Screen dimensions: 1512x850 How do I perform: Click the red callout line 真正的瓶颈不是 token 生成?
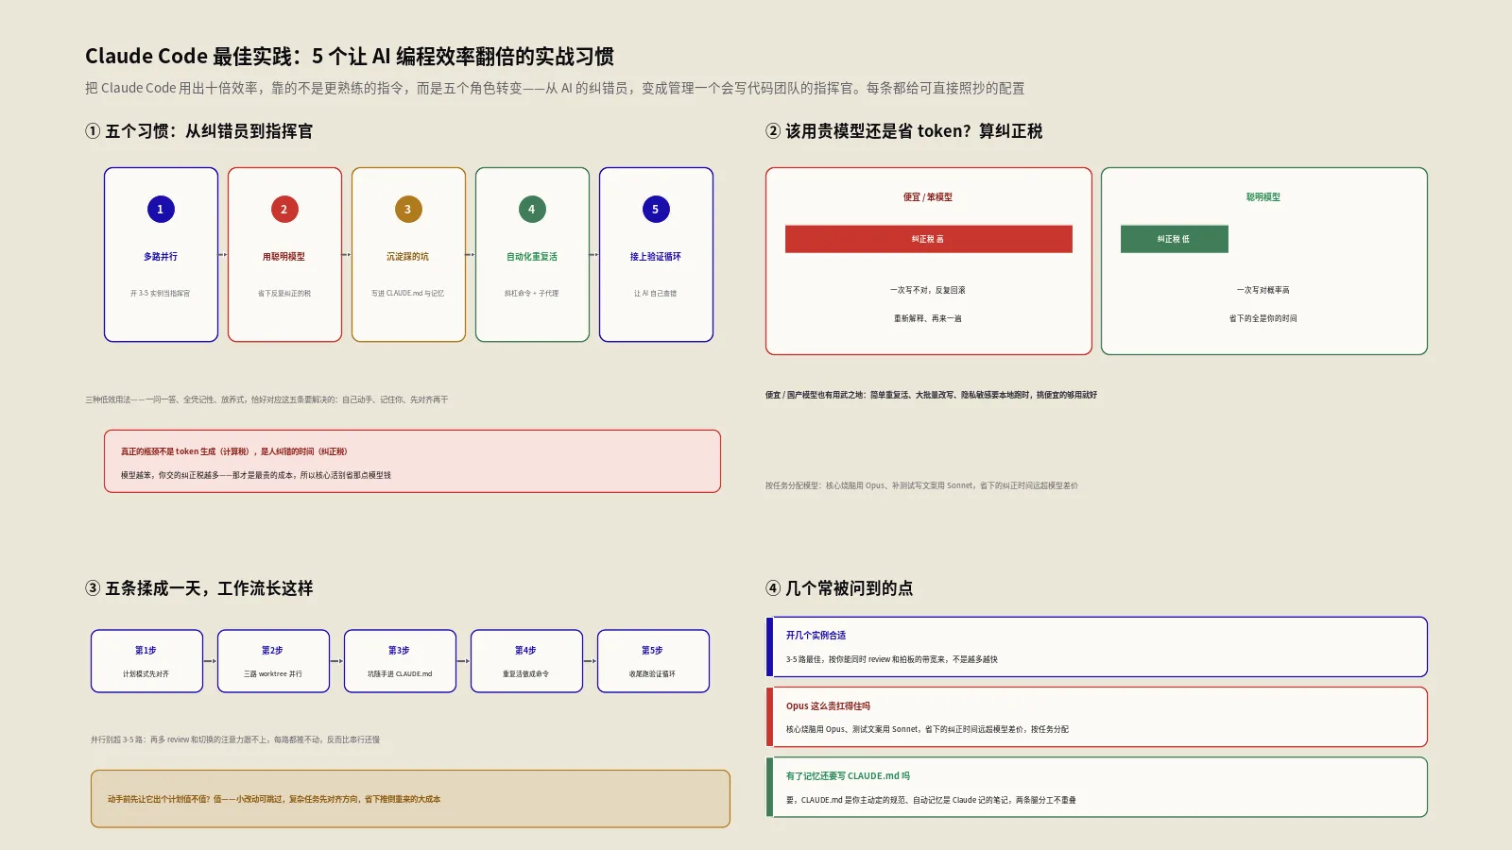click(234, 451)
